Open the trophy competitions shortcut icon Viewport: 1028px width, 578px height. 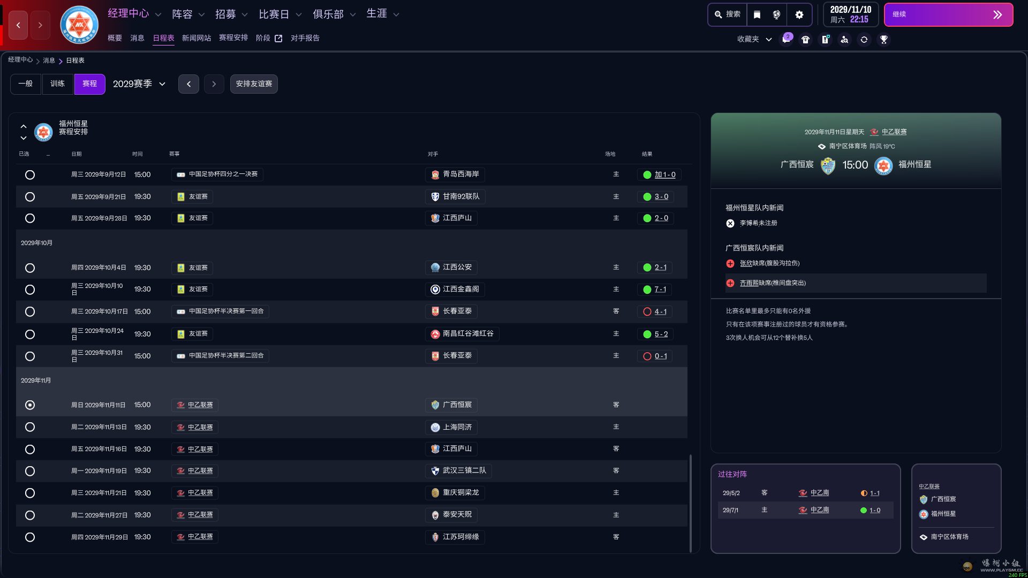pos(883,40)
